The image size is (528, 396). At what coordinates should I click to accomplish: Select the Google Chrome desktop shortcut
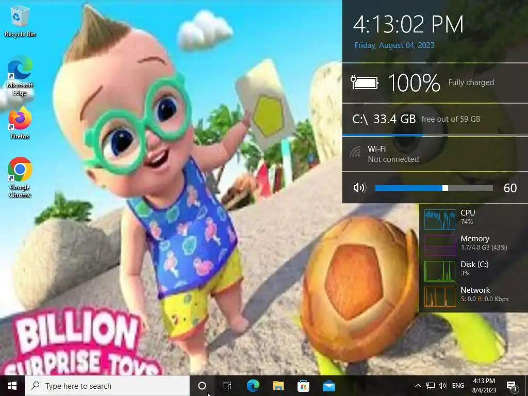20,177
